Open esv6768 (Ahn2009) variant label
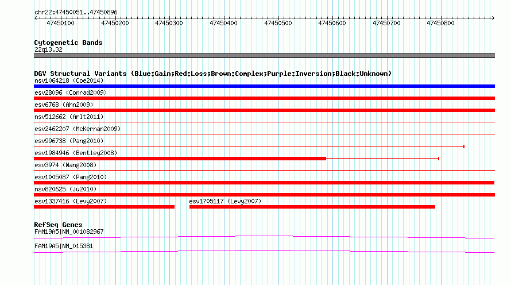 click(64, 105)
